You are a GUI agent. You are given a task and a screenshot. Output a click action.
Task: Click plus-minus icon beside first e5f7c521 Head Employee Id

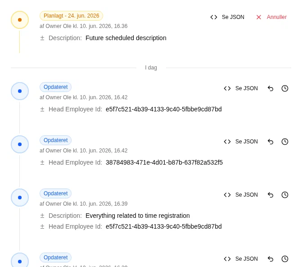42,109
